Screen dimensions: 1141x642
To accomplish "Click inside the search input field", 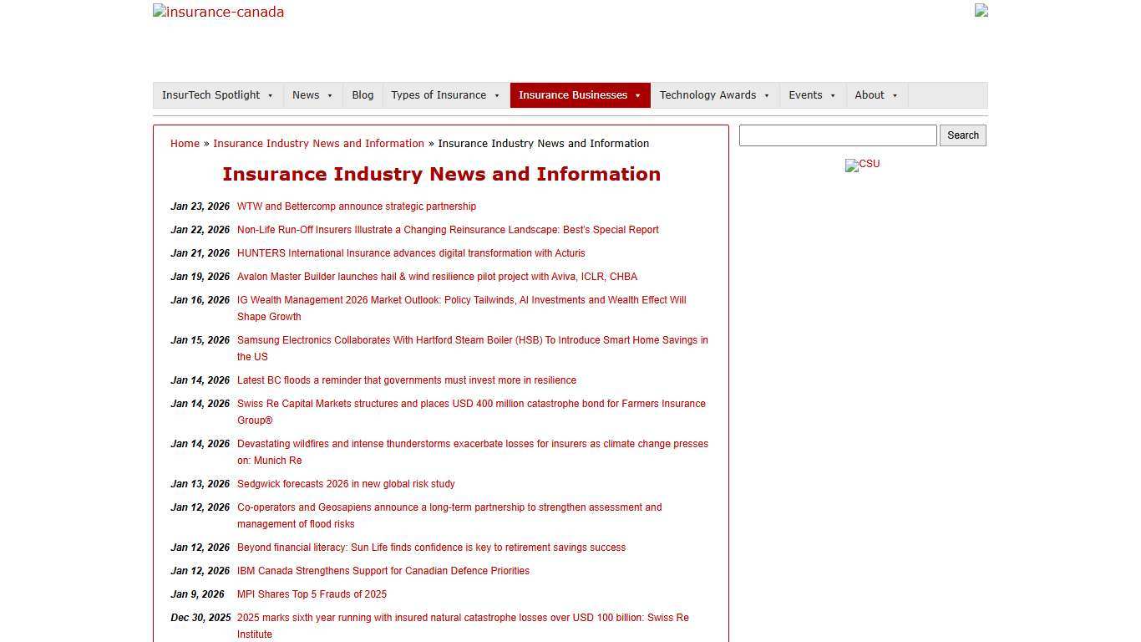I will tap(838, 135).
